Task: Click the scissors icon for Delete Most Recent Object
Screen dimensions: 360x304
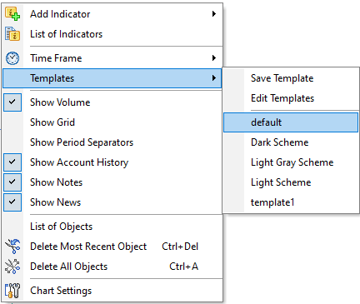Action: [12, 247]
